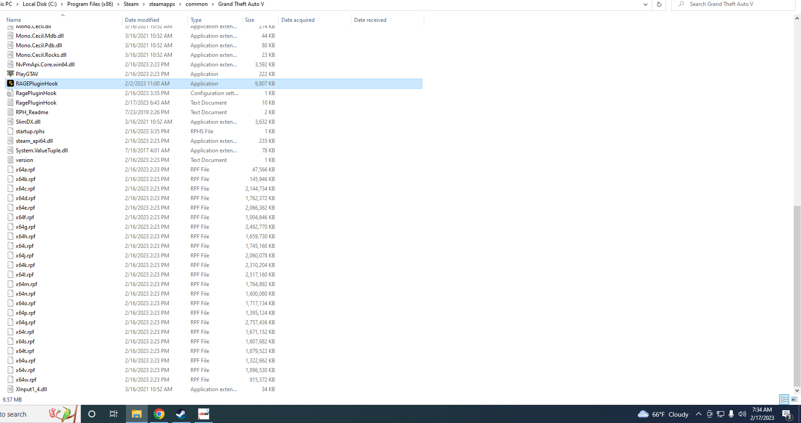Open Steam from the taskbar
The width and height of the screenshot is (801, 423).
(x=181, y=414)
